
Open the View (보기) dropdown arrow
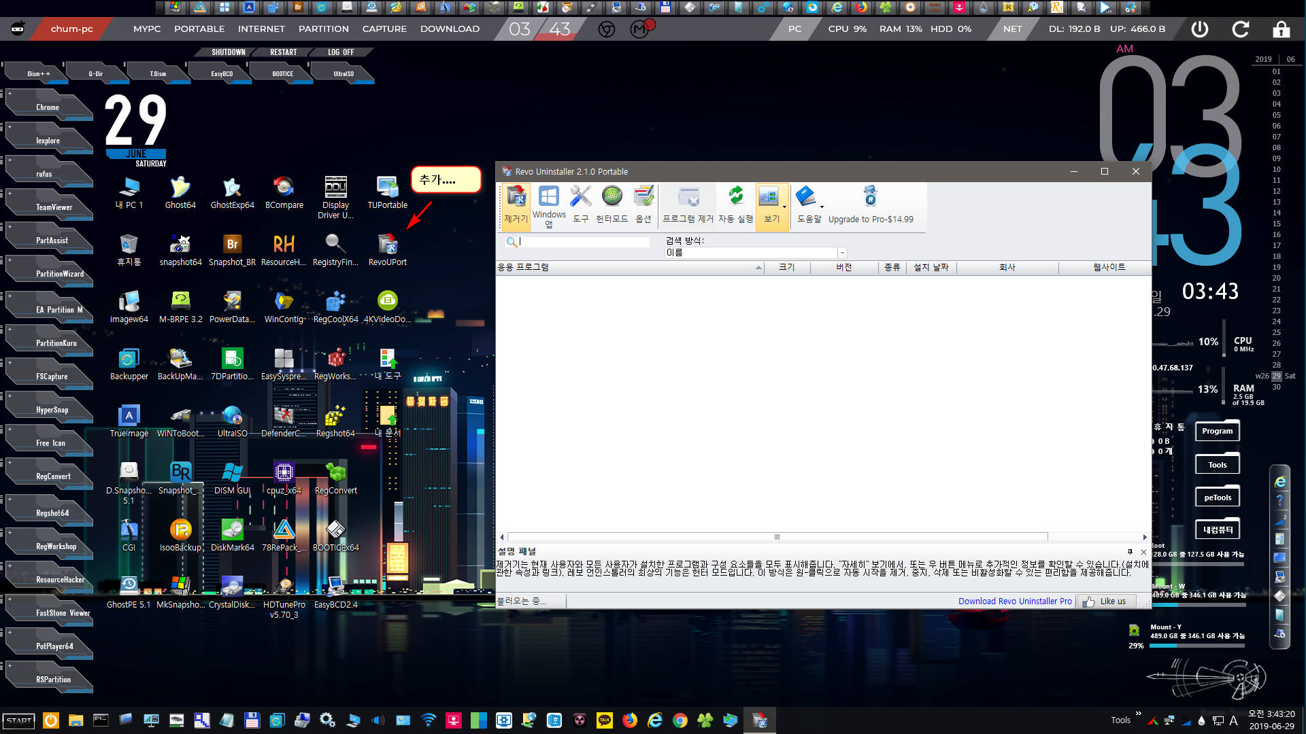pos(784,207)
